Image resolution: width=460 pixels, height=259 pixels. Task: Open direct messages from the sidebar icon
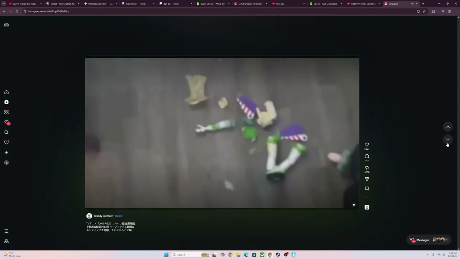[x=6, y=122]
